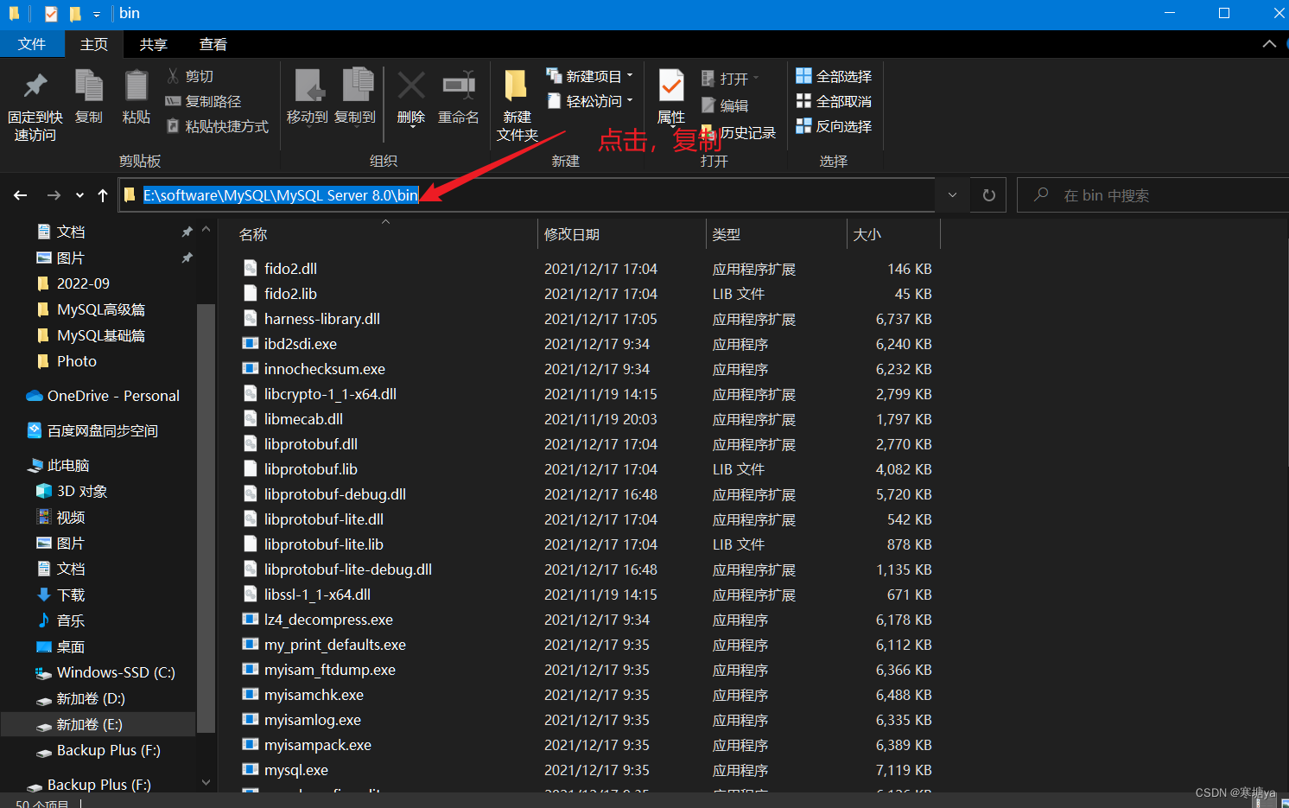Go back with the left arrow

[x=21, y=195]
